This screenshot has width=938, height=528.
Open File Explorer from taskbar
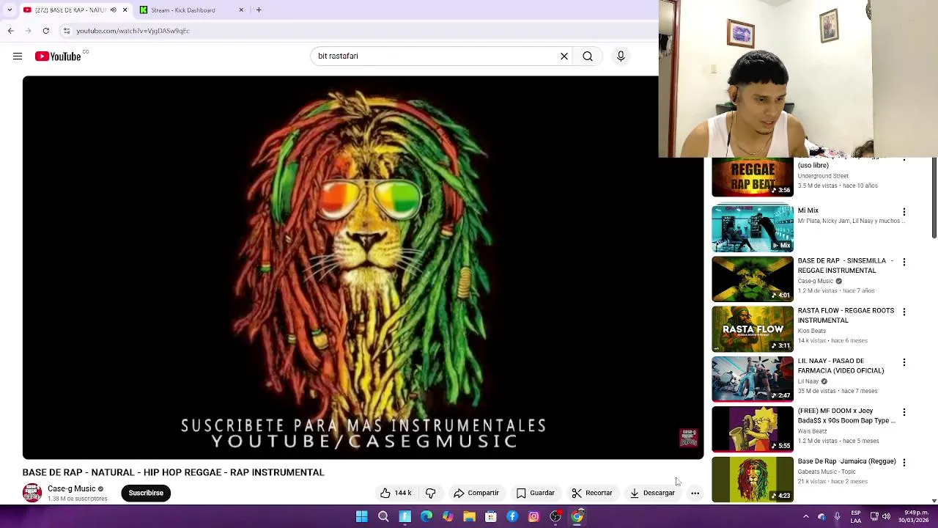[469, 517]
